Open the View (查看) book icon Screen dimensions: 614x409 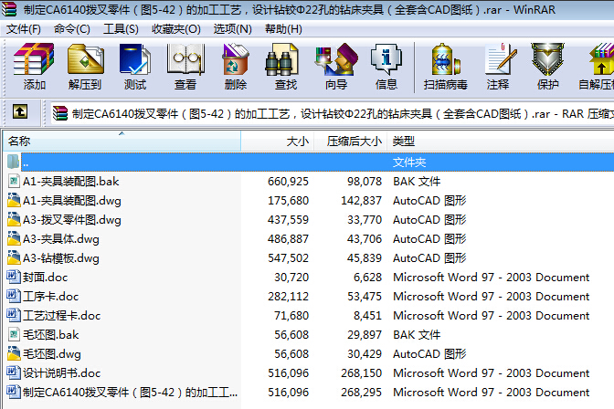[x=185, y=59]
